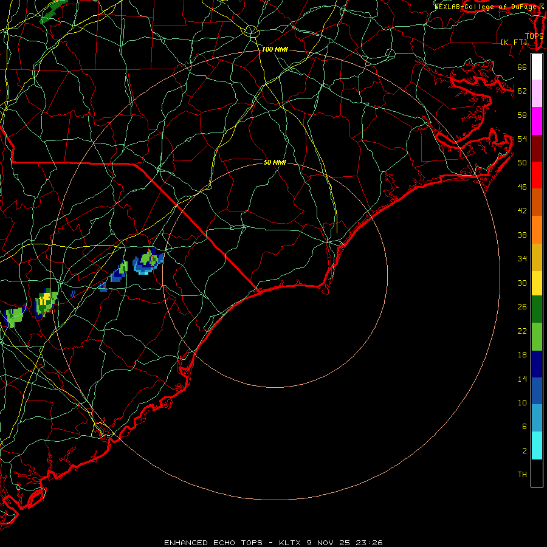Click the cyan-edged echo near the 50 NMI ring
The image size is (547, 547).
pos(148,261)
